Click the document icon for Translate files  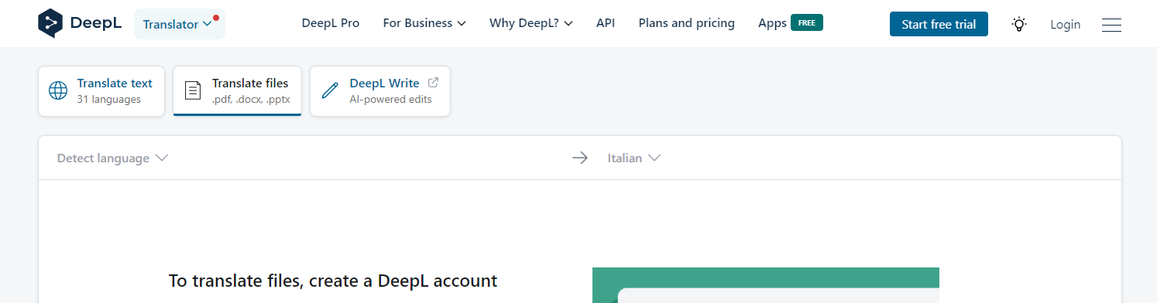[193, 90]
